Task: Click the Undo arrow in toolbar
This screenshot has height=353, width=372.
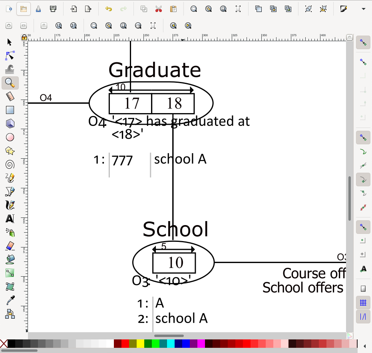Action: point(108,9)
